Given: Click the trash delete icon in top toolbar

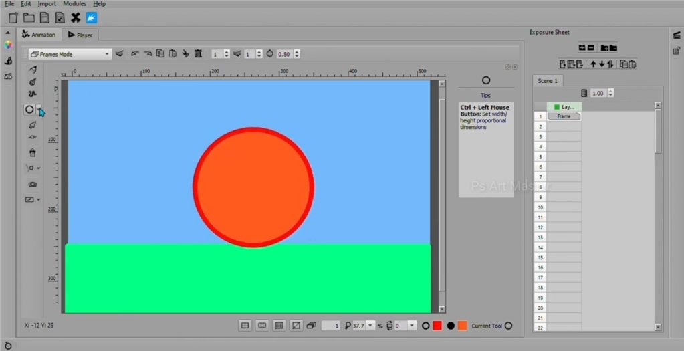Looking at the screenshot, I should click(x=198, y=54).
